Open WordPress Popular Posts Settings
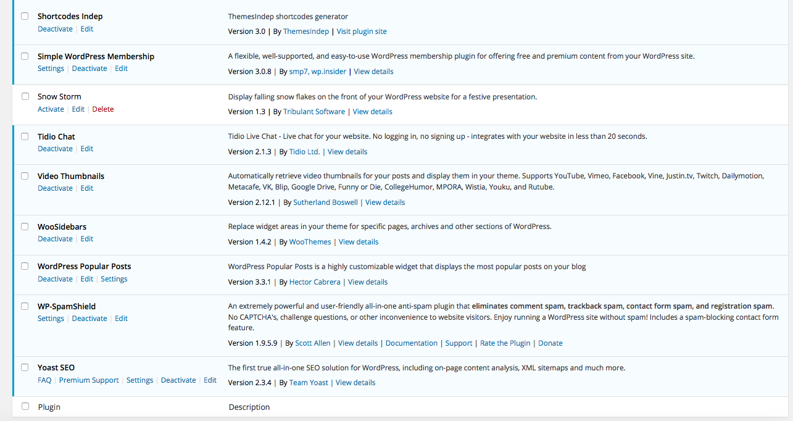Image resolution: width=793 pixels, height=421 pixels. (114, 279)
